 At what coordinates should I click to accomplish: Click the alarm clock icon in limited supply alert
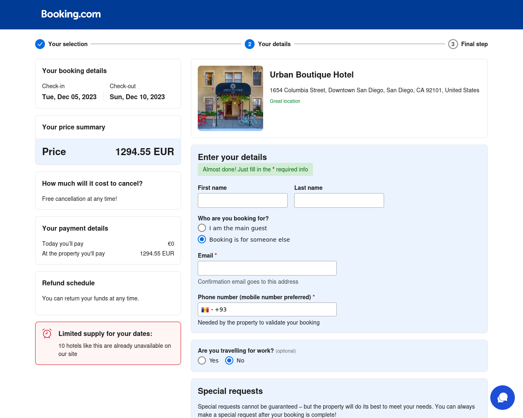click(x=47, y=334)
